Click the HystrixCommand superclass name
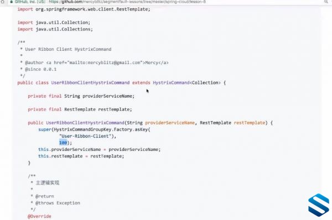The width and height of the screenshot is (332, 220). pyautogui.click(x=172, y=83)
